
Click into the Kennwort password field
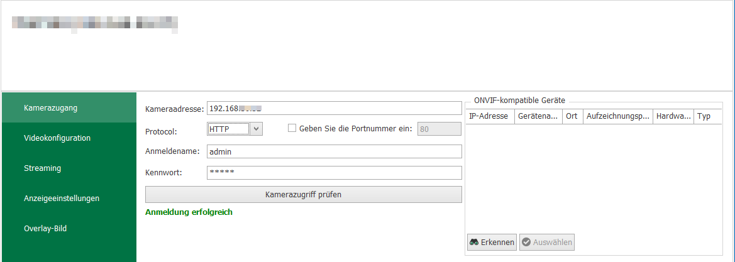[x=334, y=173]
